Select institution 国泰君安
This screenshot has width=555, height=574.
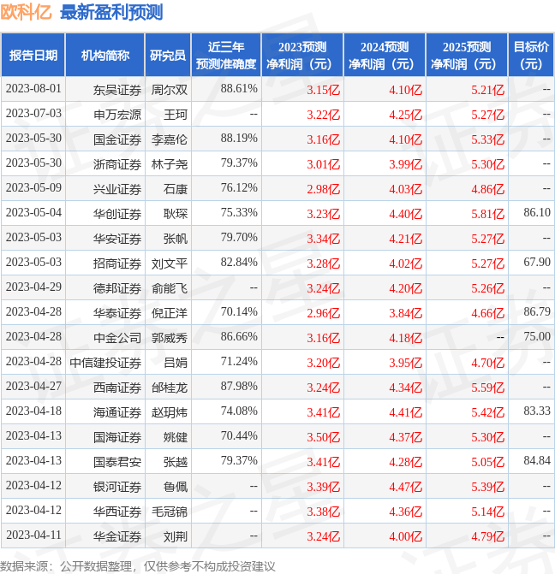point(117,462)
